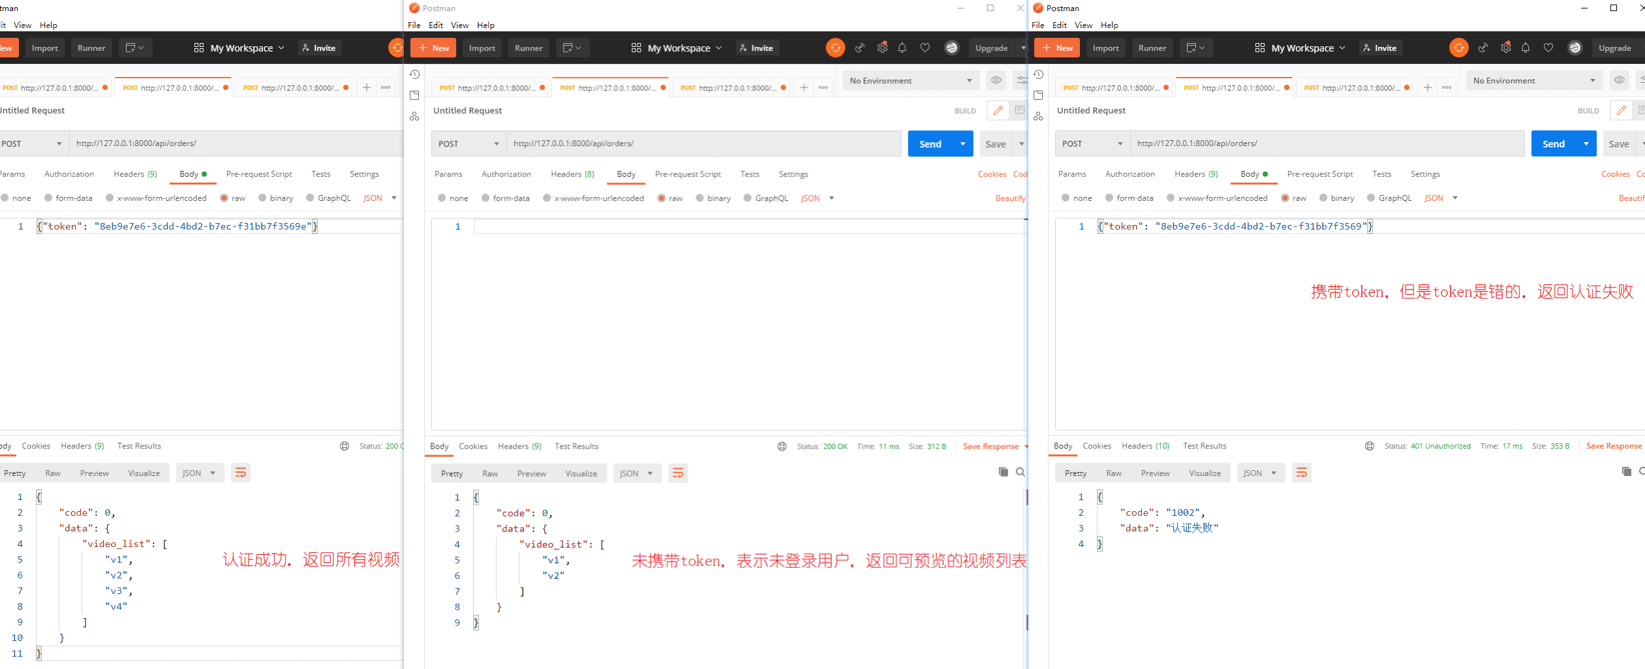Click the heart icon in middle Postman window
Screen dimensions: 1645x669
click(925, 48)
